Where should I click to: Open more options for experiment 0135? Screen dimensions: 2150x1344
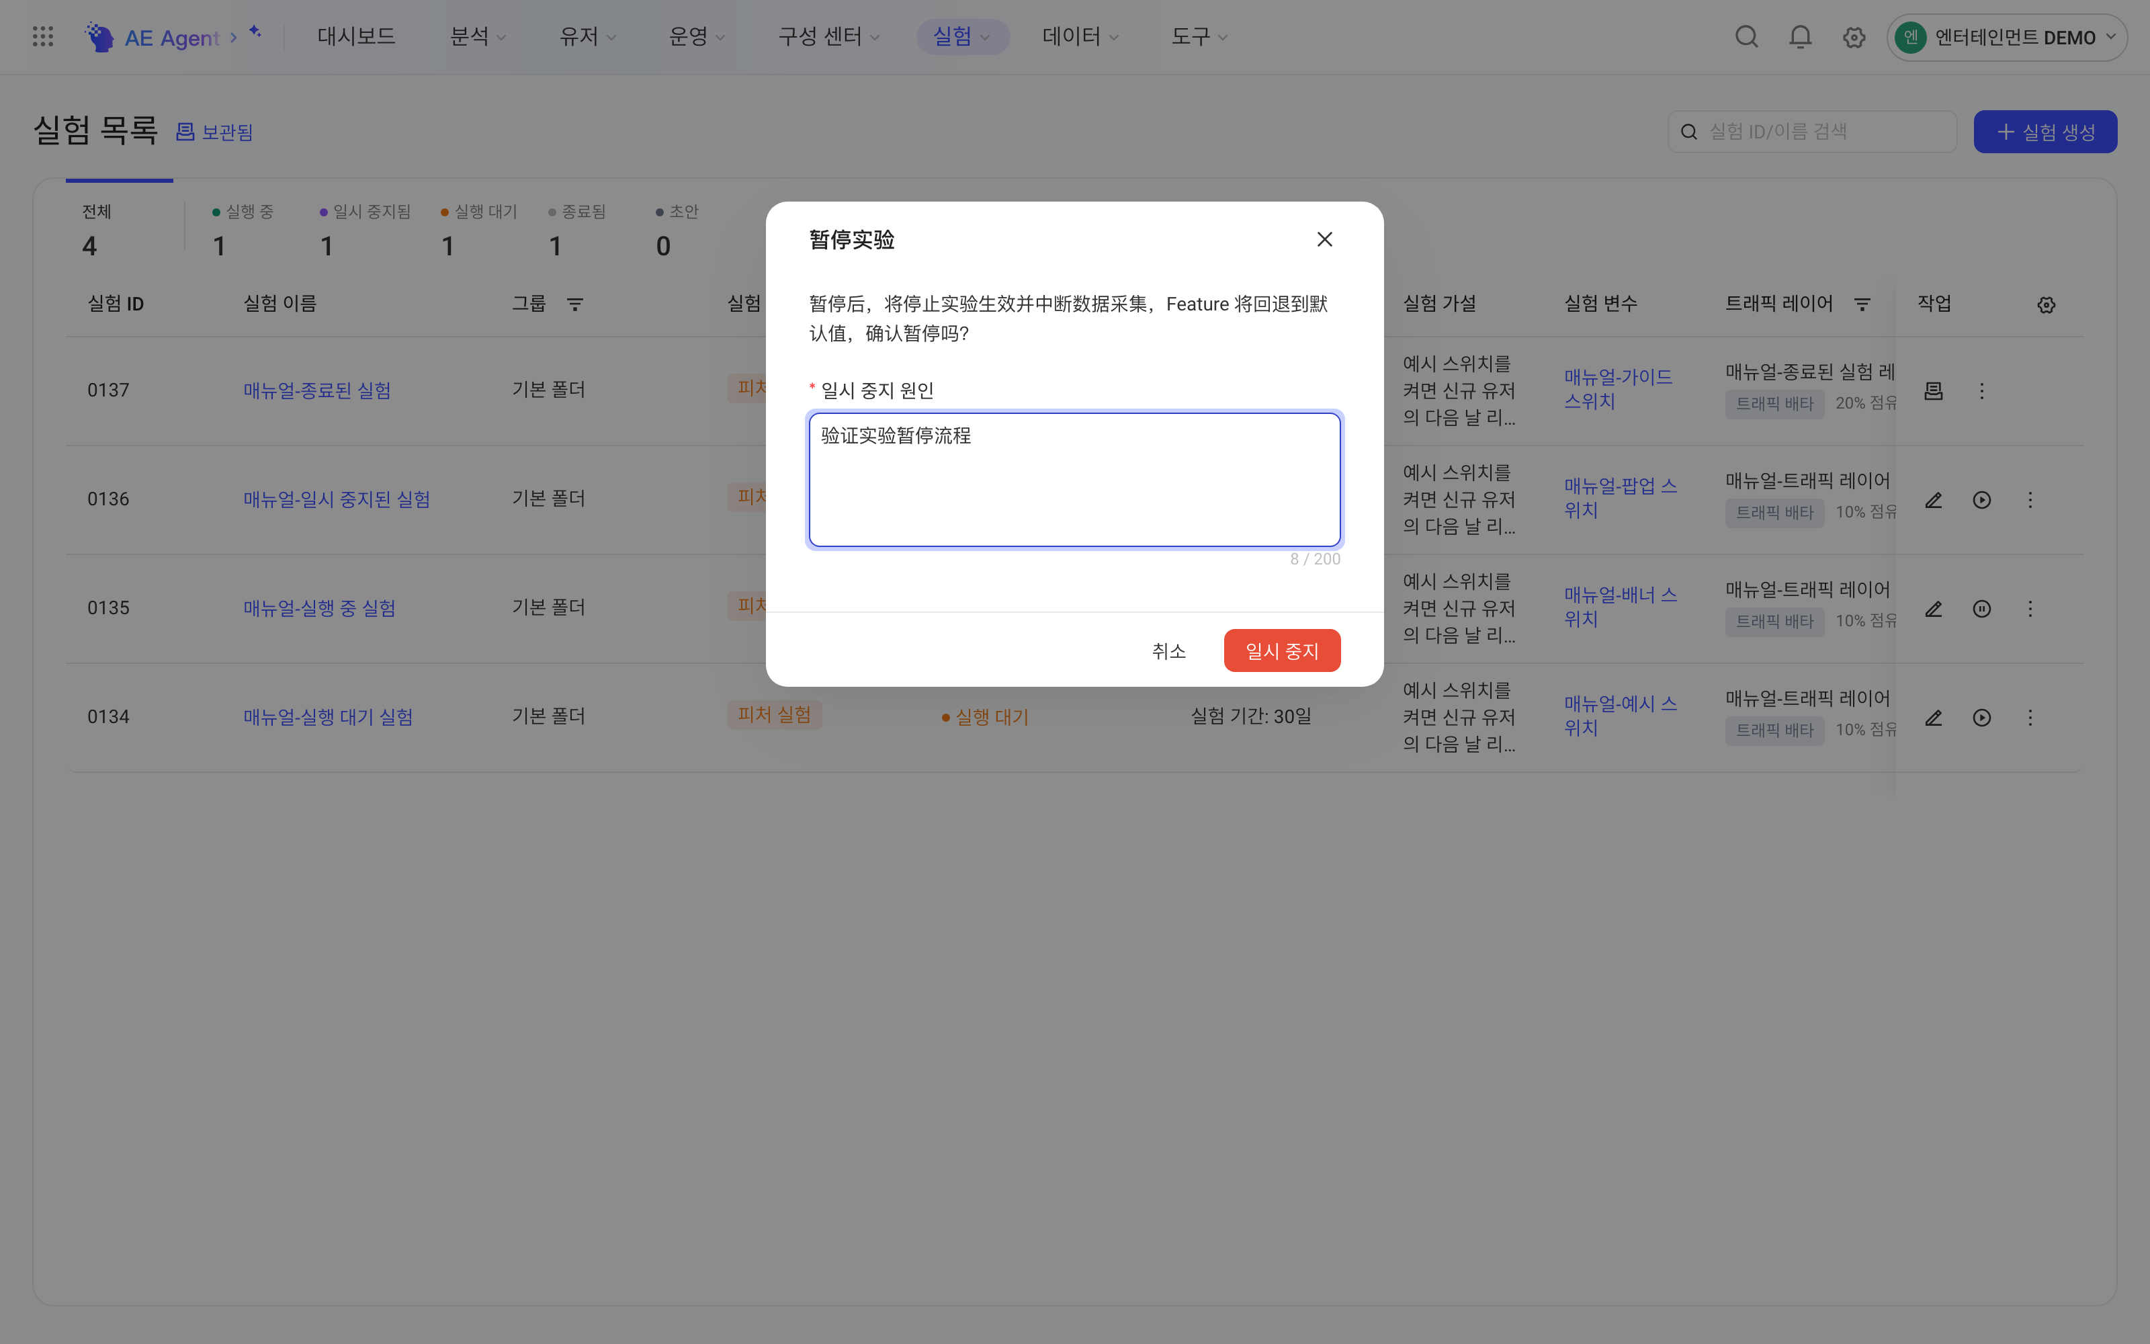point(2030,609)
